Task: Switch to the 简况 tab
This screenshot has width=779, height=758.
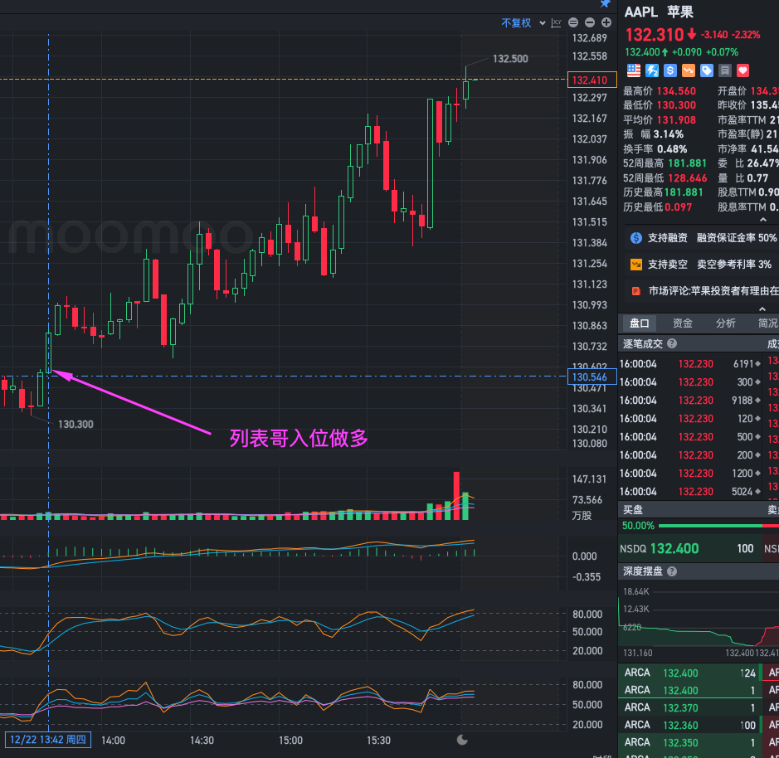Action: click(x=767, y=323)
